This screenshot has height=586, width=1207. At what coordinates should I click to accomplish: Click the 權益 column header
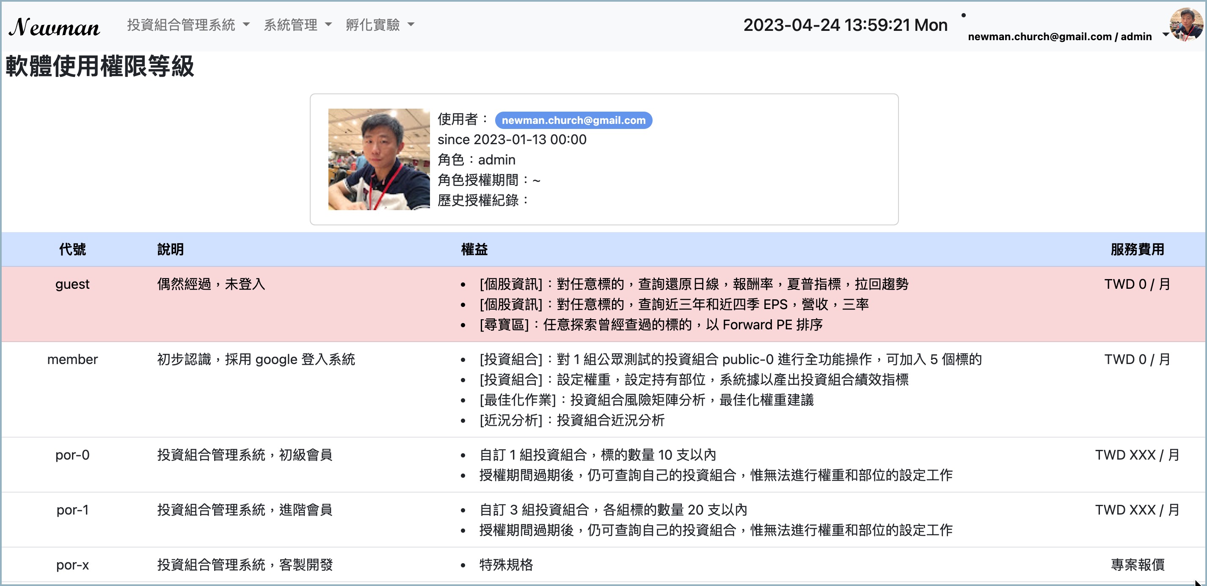[474, 249]
